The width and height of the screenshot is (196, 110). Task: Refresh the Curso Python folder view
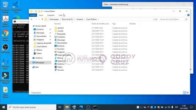[x=156, y=19]
